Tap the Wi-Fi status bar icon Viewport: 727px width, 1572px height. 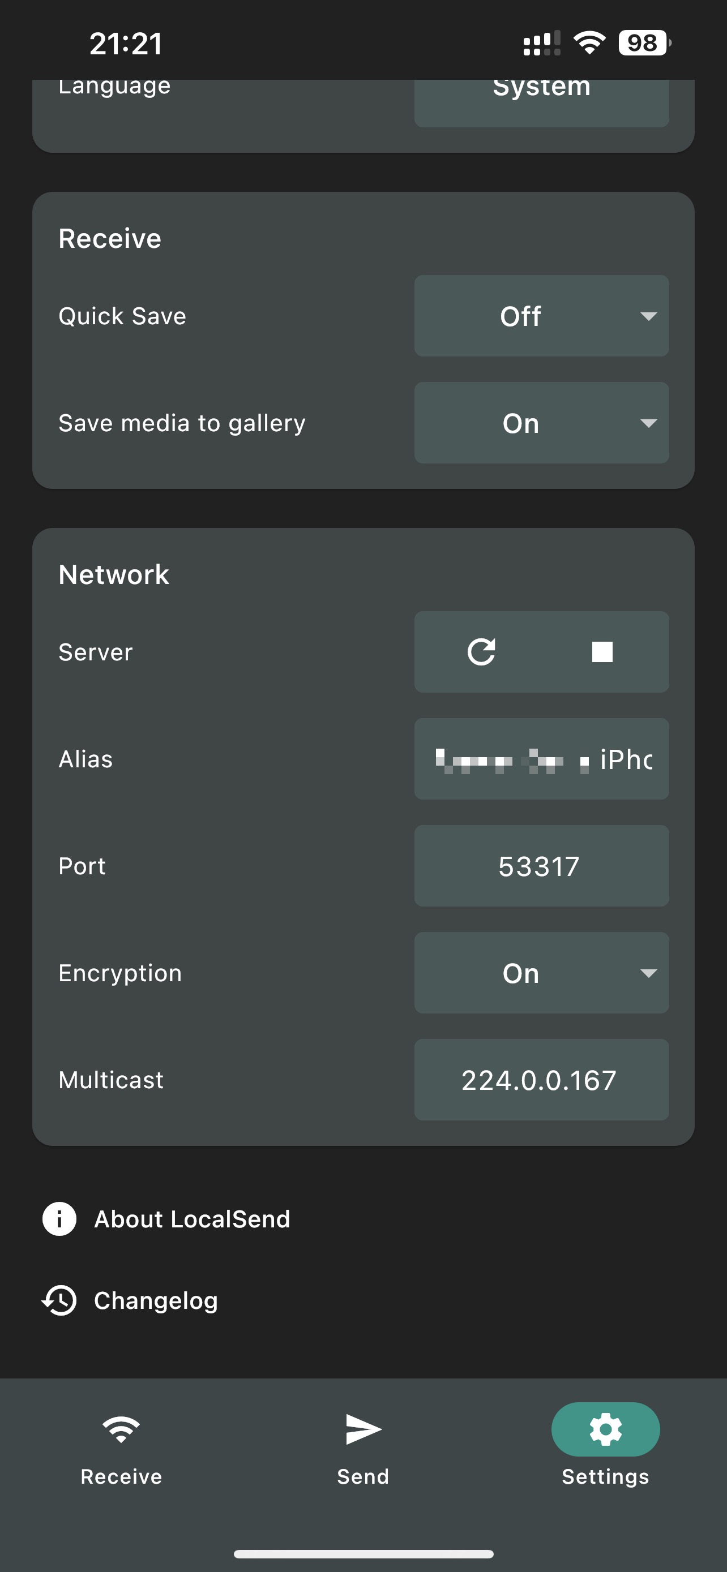tap(588, 42)
